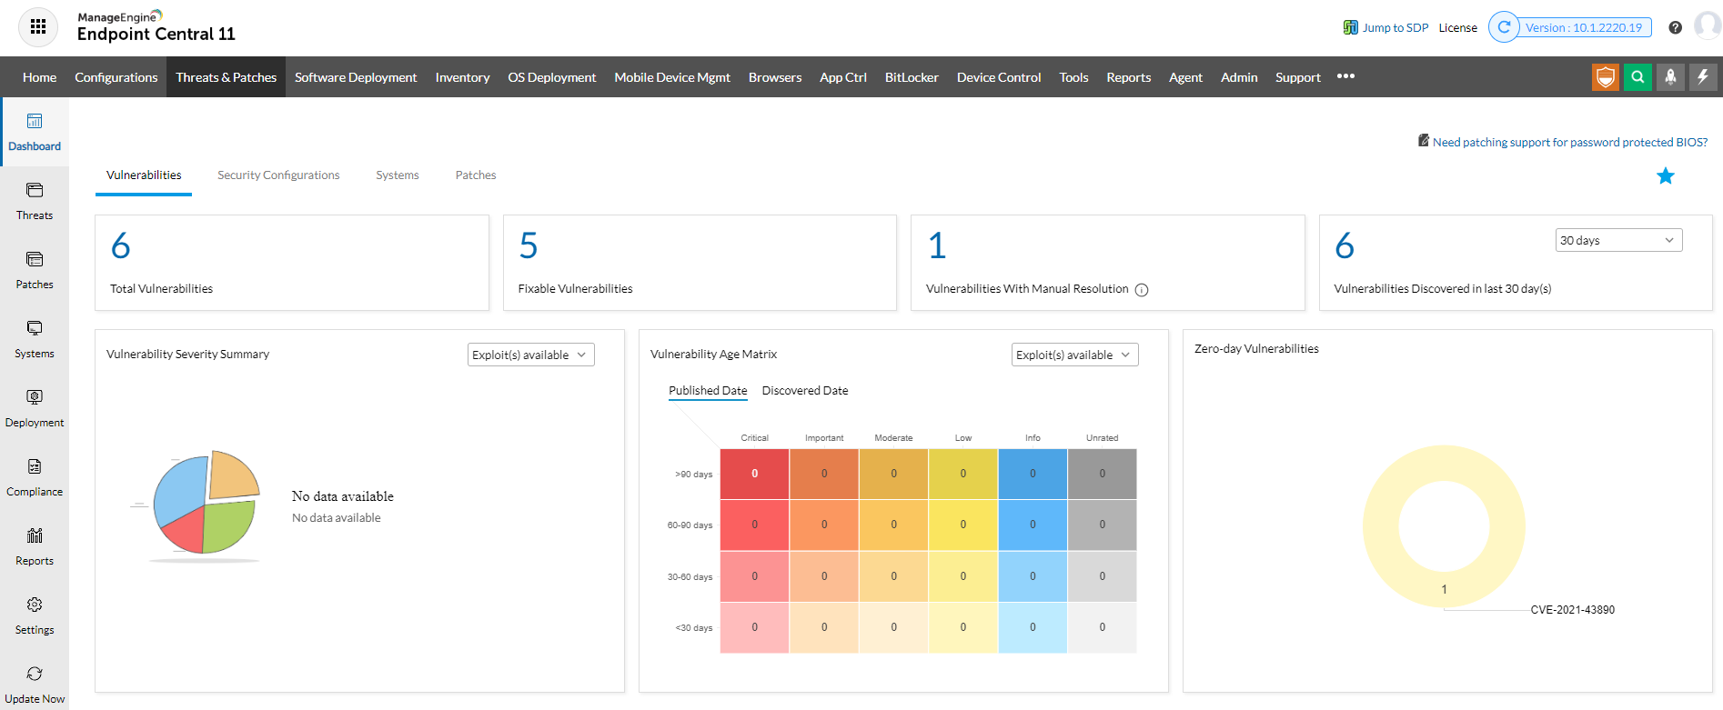
Task: Click Low 30-60 days matrix cell
Action: 963,576
